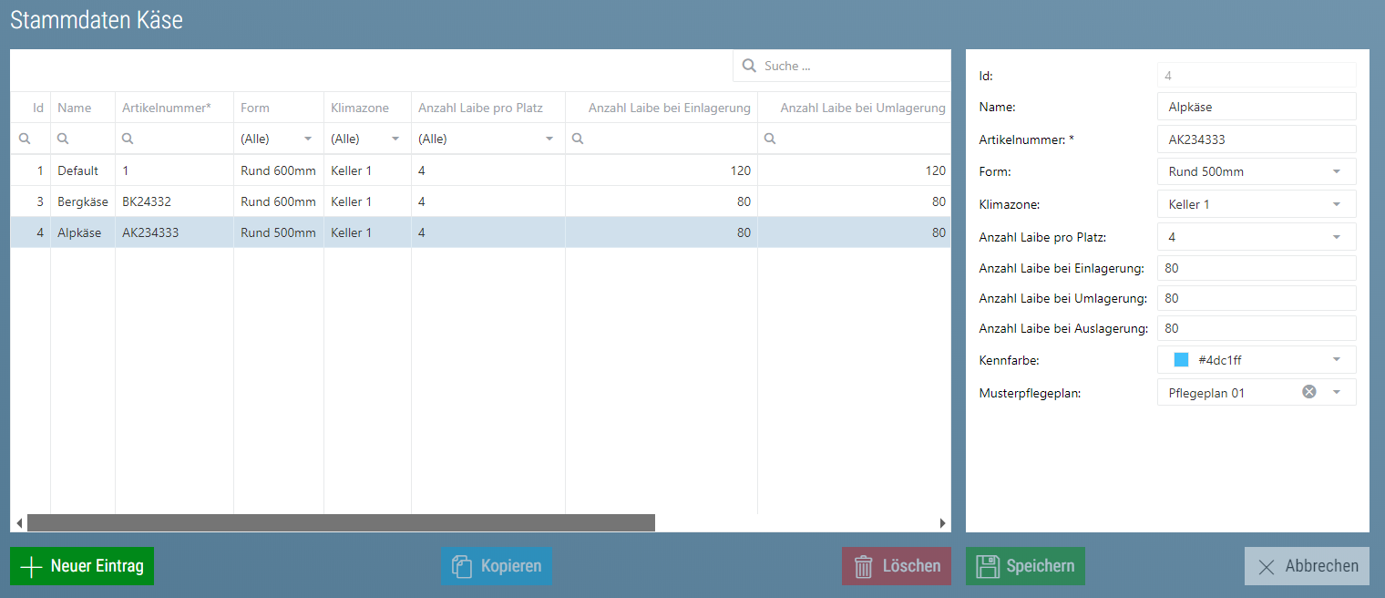The width and height of the screenshot is (1385, 598).
Task: Click the Klimazone column header
Action: (x=360, y=108)
